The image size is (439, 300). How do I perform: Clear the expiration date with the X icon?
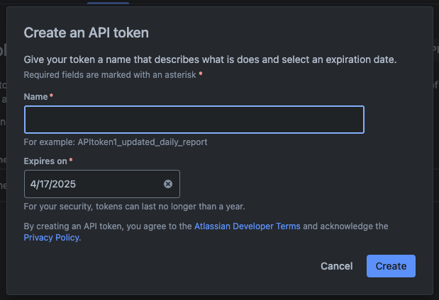pyautogui.click(x=168, y=184)
